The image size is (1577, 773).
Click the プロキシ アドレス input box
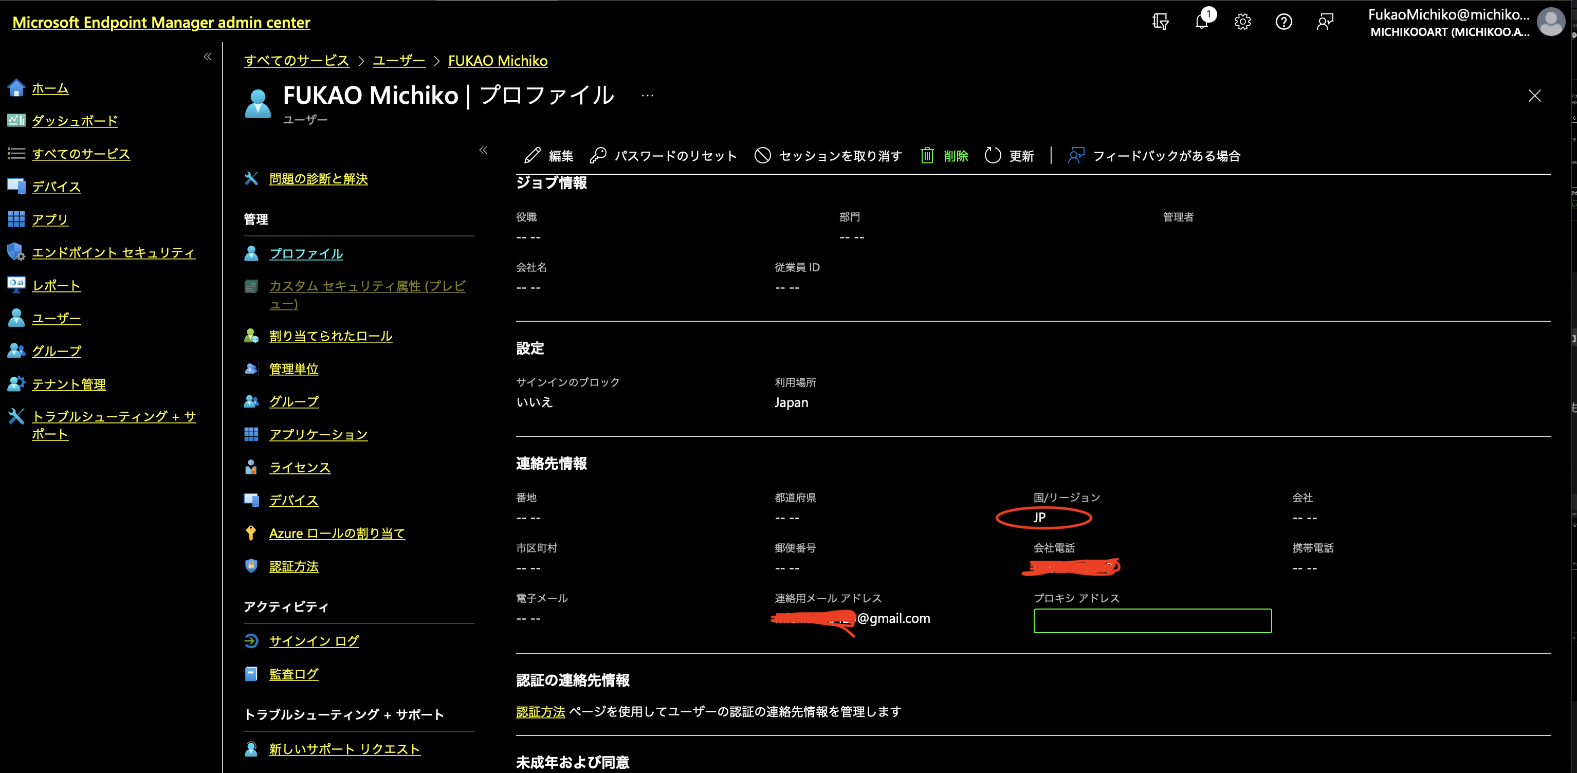click(x=1152, y=620)
